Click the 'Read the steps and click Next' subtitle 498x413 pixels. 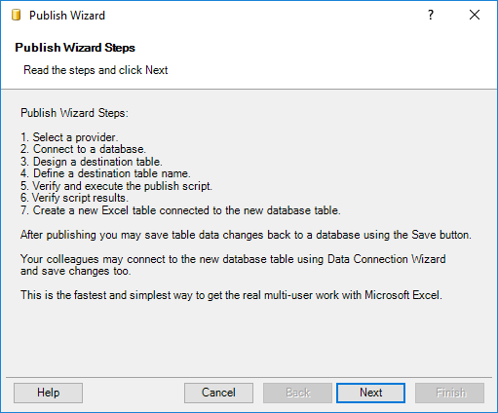[96, 70]
